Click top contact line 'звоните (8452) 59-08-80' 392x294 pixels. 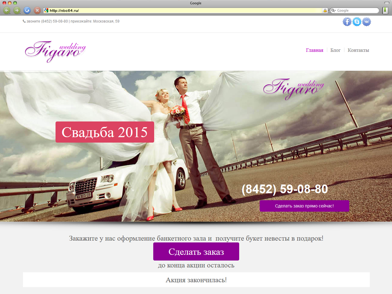click(47, 21)
